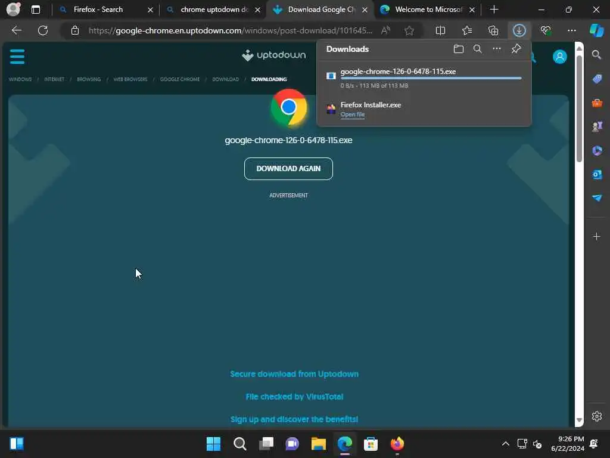610x458 pixels.
Task: Open Browser essentials heart icon
Action: pyautogui.click(x=546, y=30)
